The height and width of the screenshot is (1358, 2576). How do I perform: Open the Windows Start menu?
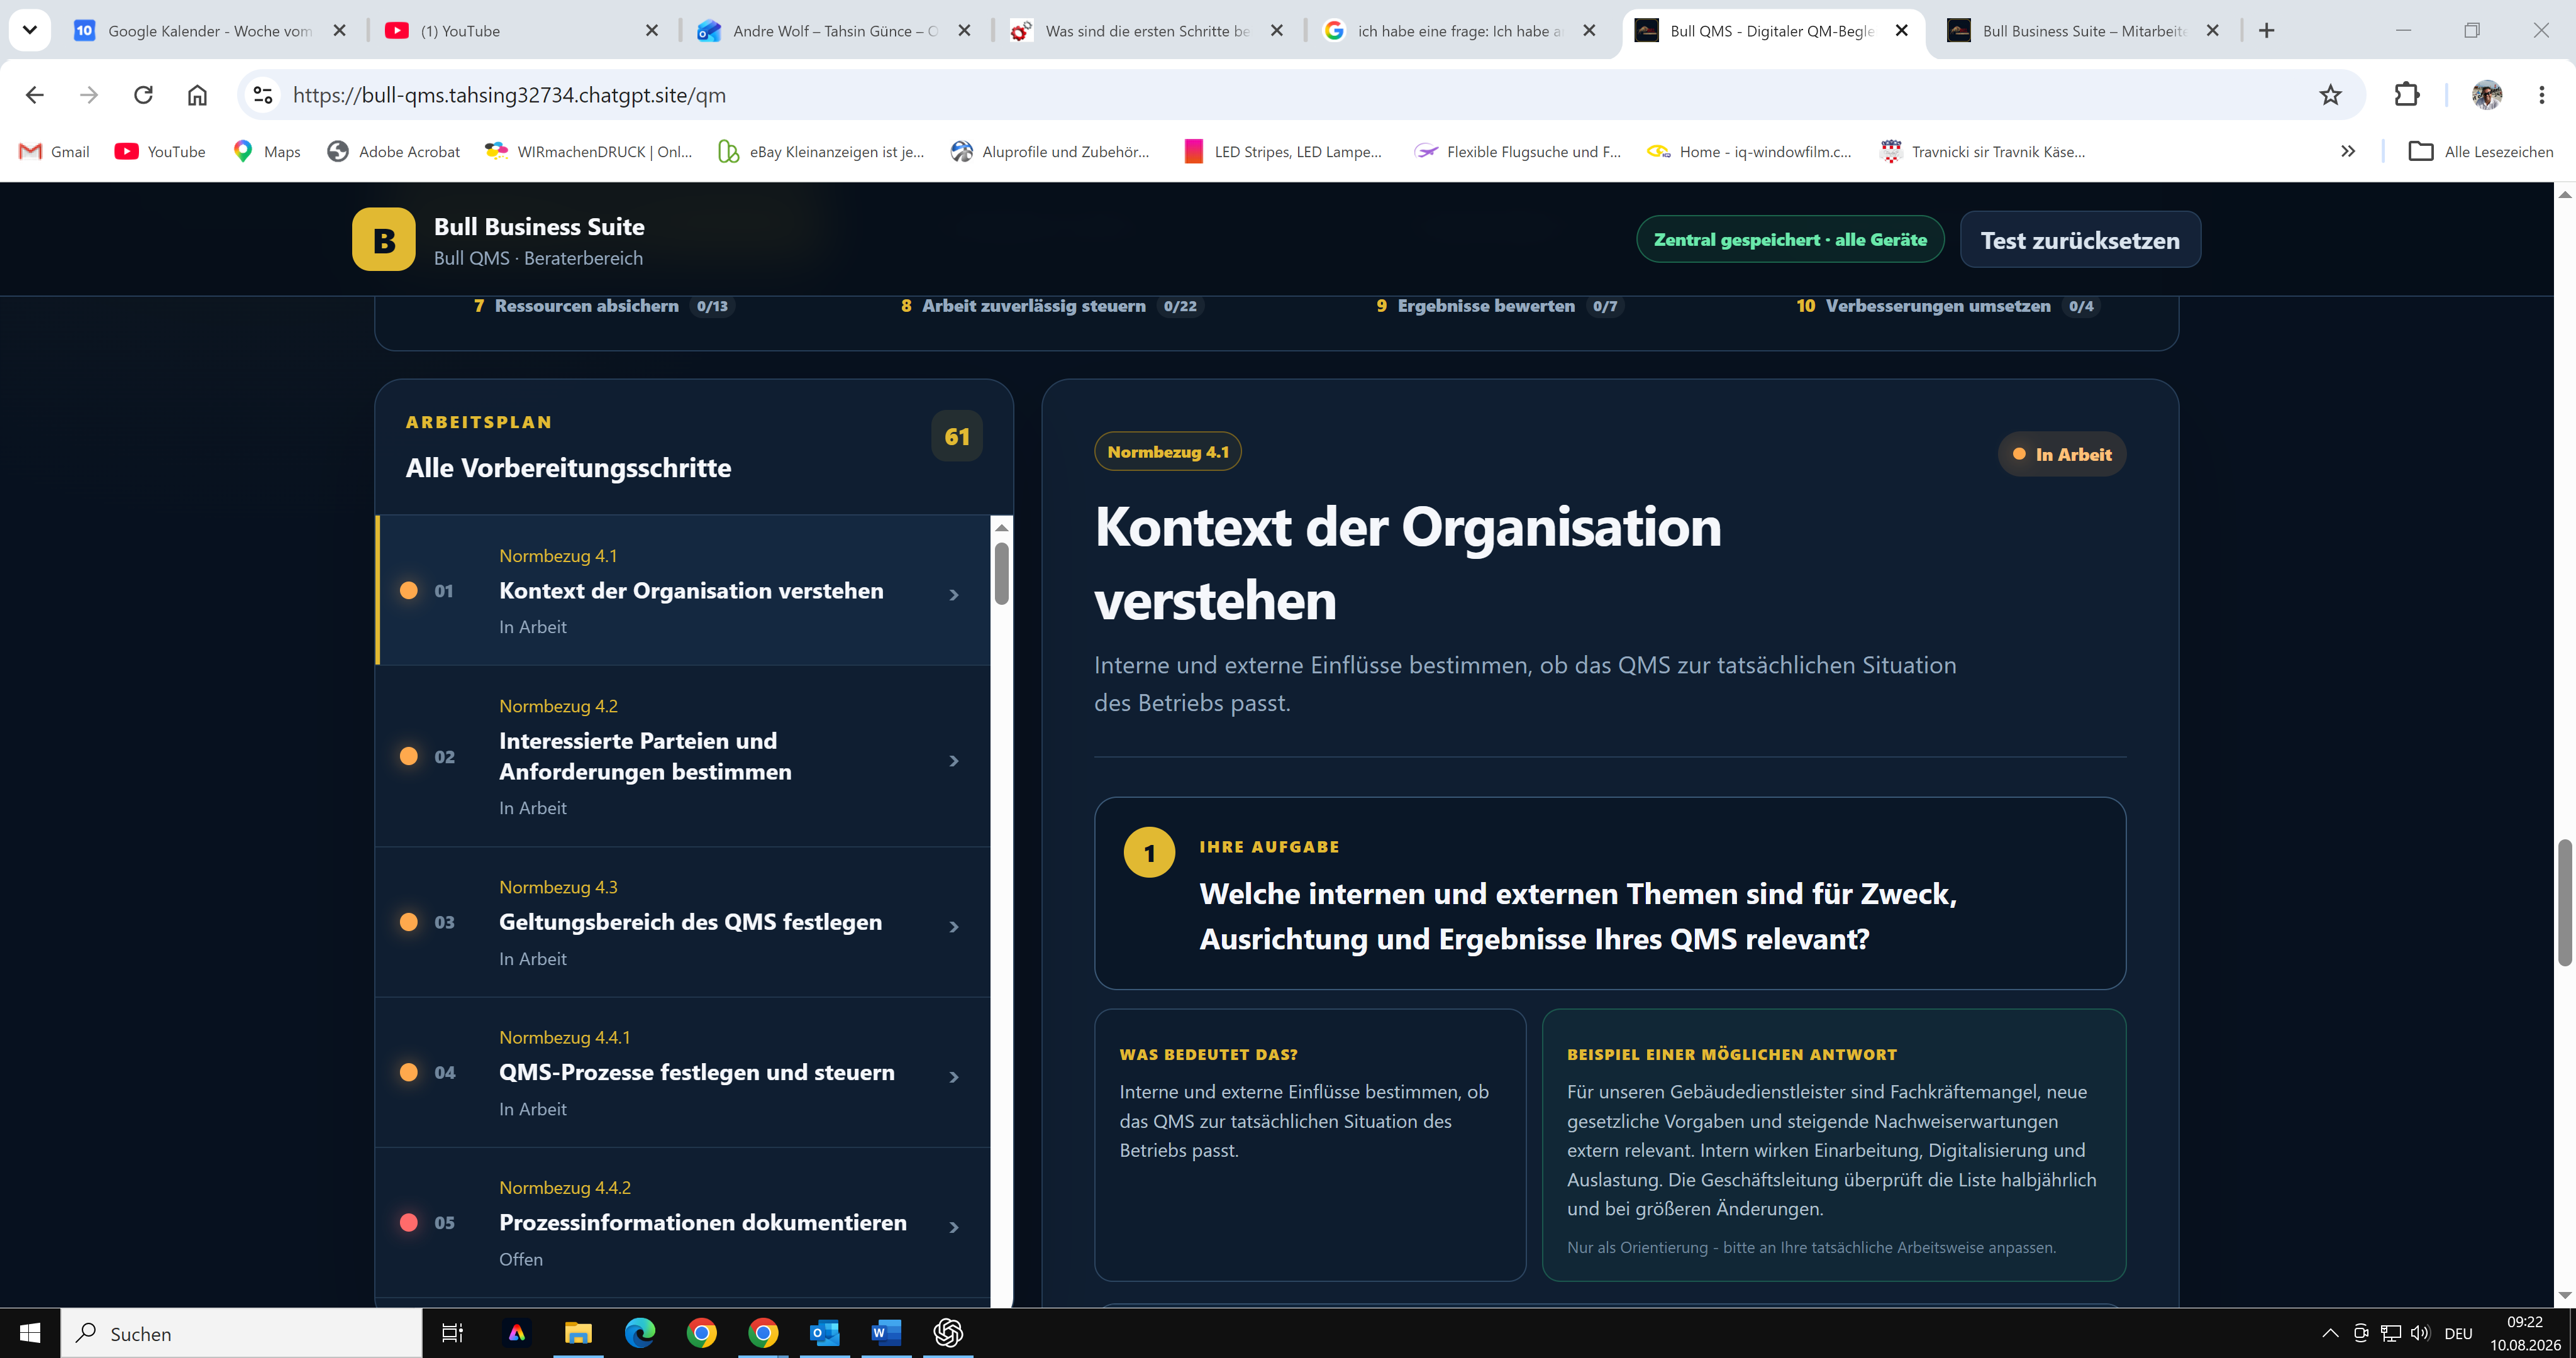point(30,1333)
